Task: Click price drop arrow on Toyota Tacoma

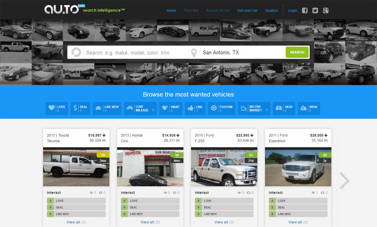Action: [104, 135]
